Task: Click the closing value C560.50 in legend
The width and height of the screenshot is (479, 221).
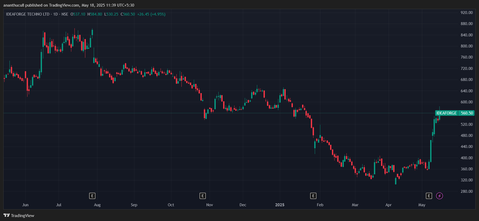Action: (128, 14)
